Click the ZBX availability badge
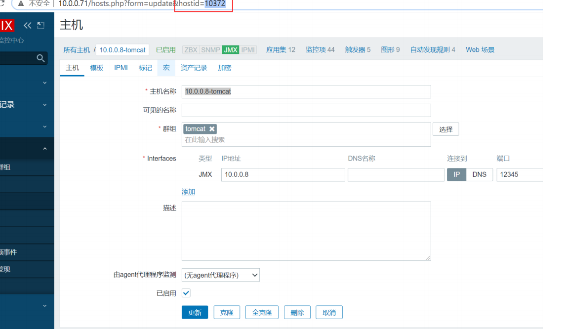This screenshot has width=564, height=329. 191,50
